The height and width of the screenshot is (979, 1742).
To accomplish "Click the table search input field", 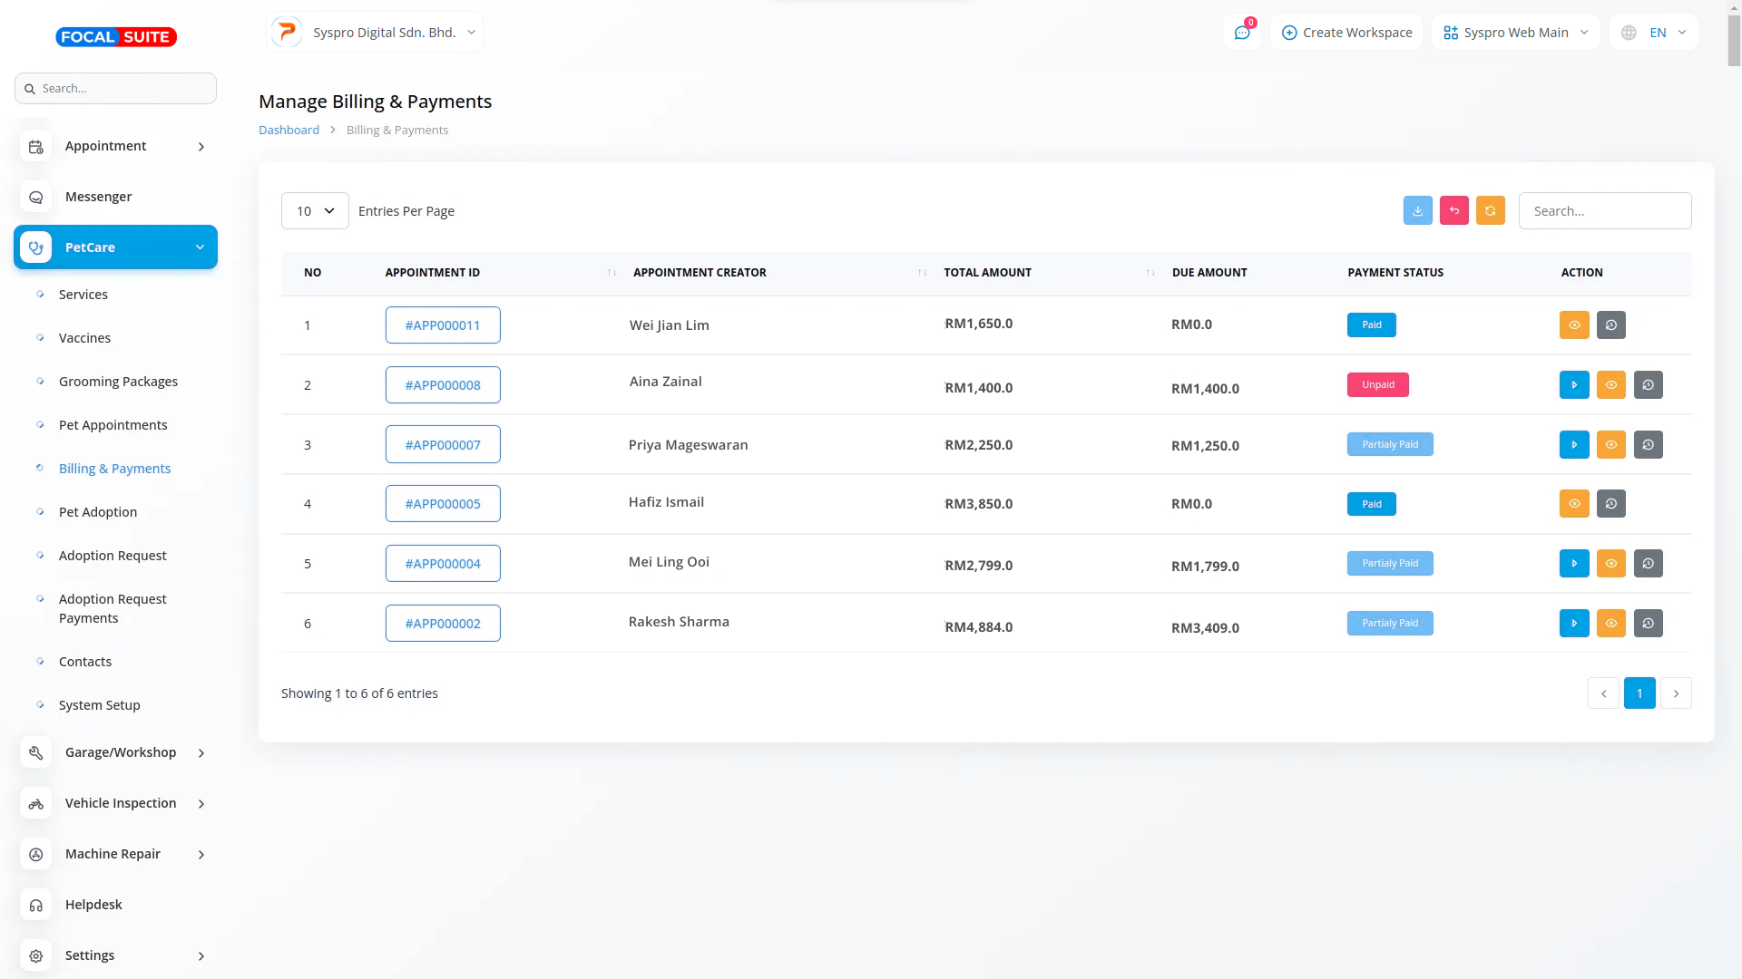I will click(1604, 211).
